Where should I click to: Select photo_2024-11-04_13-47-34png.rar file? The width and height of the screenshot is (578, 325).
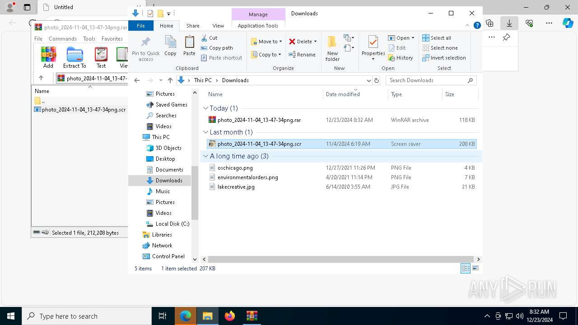click(341, 120)
